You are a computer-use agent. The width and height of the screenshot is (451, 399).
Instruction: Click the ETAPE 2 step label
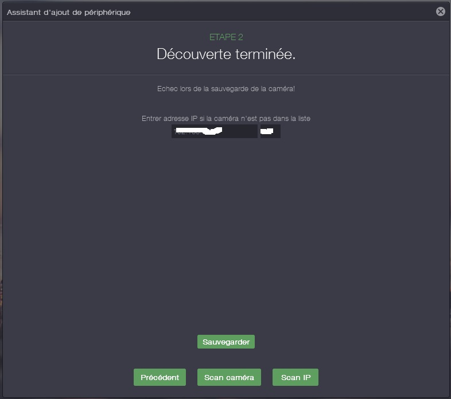pos(226,37)
